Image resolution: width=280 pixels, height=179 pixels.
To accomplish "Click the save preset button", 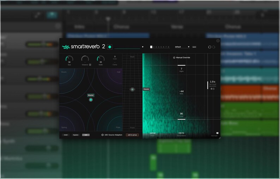I will click(x=194, y=47).
